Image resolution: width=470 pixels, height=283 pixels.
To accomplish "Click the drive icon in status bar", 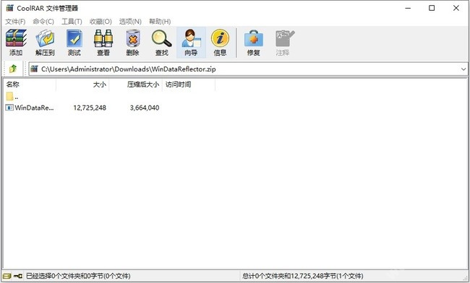I will (x=7, y=276).
